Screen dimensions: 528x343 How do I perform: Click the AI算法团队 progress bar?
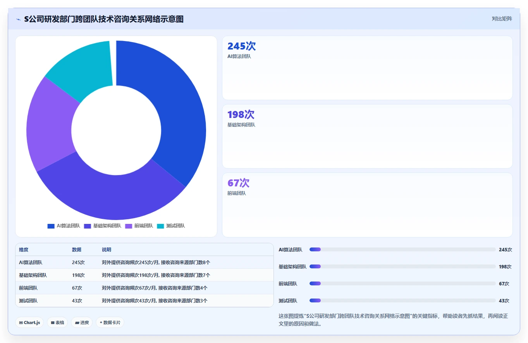(402, 250)
